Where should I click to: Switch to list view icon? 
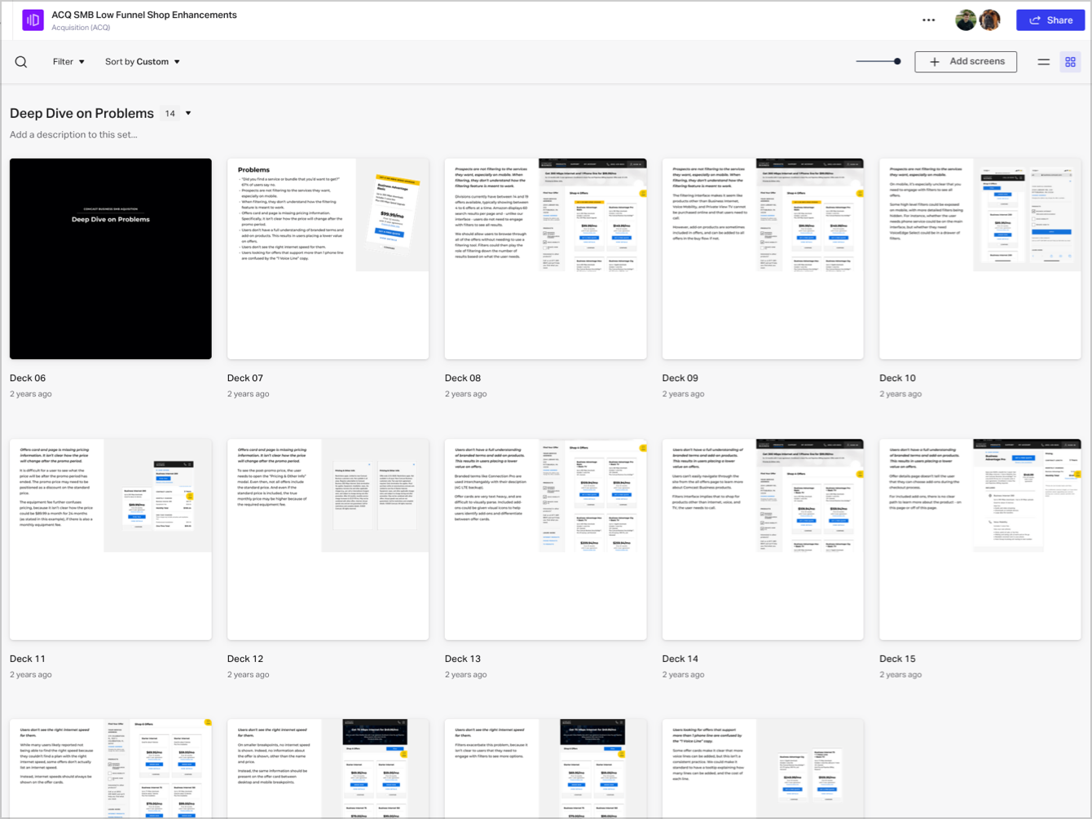1043,62
